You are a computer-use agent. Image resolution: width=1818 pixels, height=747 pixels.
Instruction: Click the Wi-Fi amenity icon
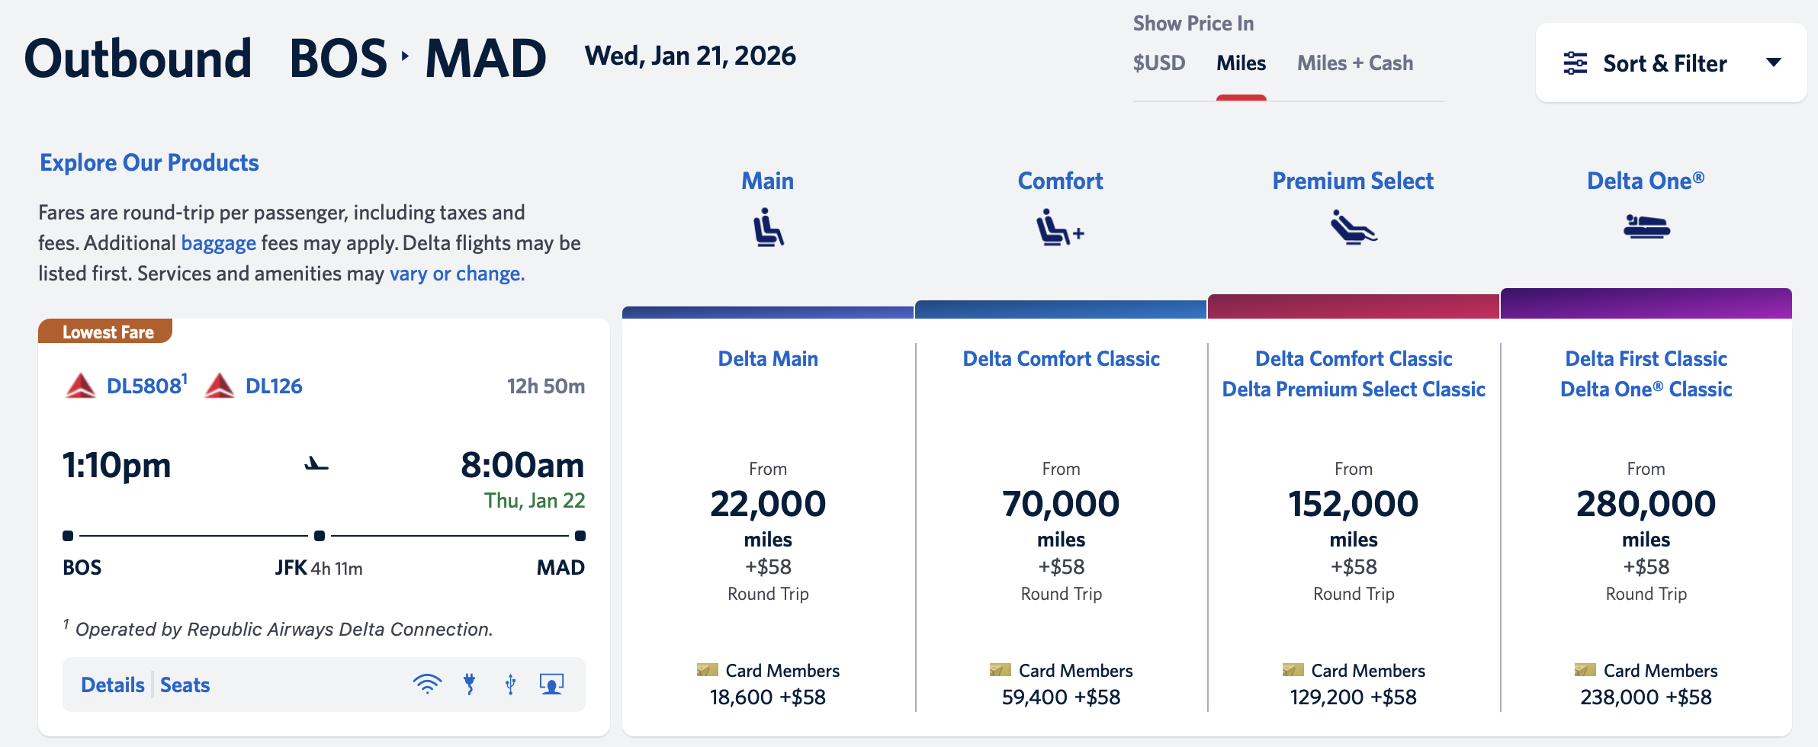427,684
